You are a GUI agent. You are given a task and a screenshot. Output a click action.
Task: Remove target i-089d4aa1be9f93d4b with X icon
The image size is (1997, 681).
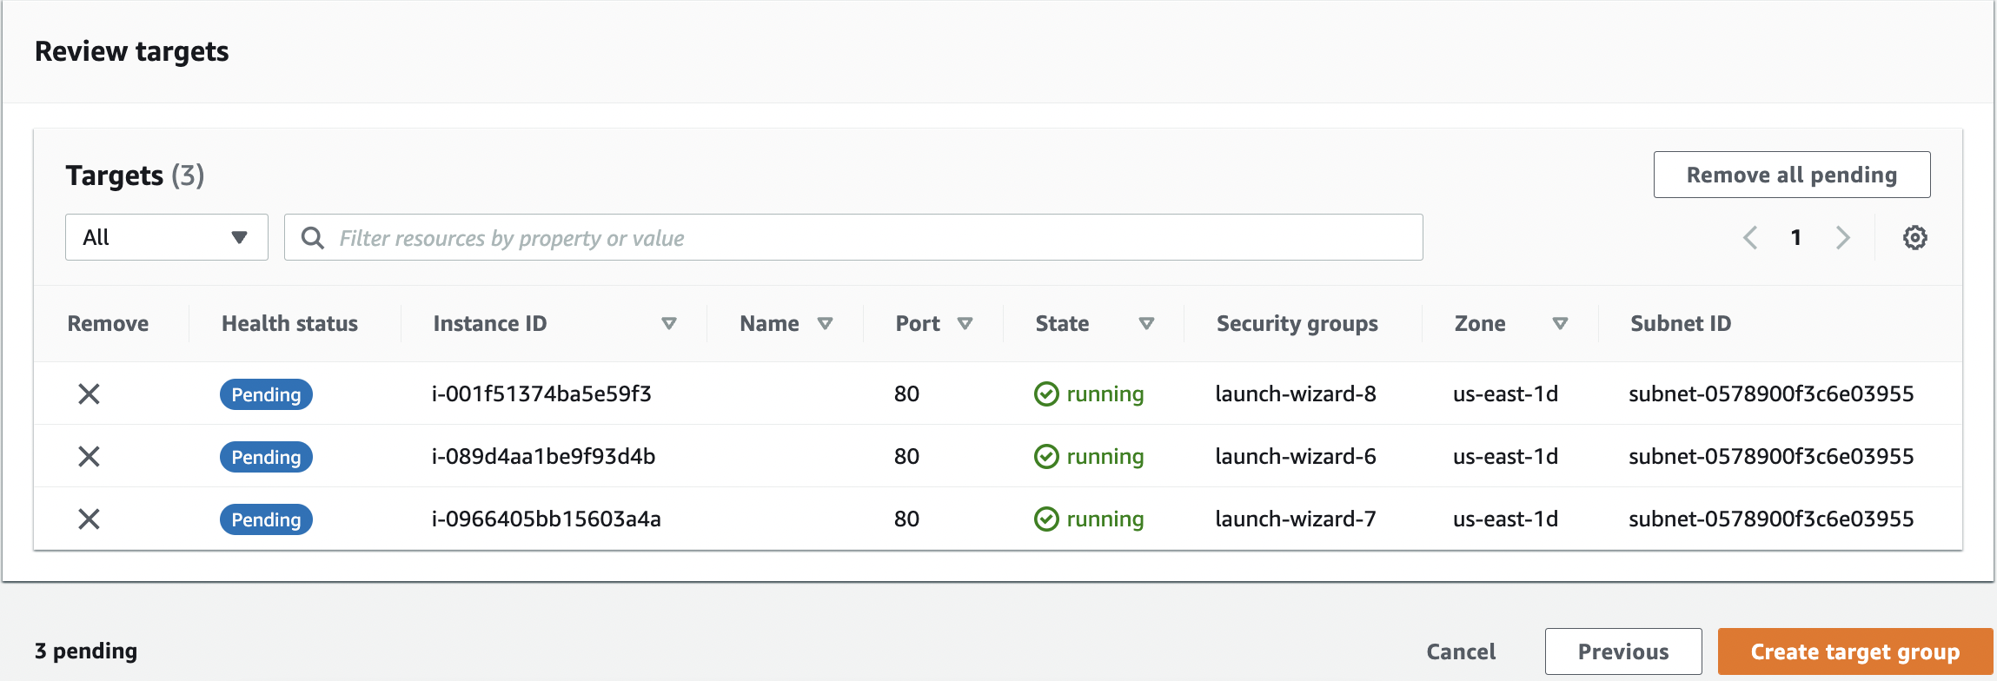pos(89,457)
